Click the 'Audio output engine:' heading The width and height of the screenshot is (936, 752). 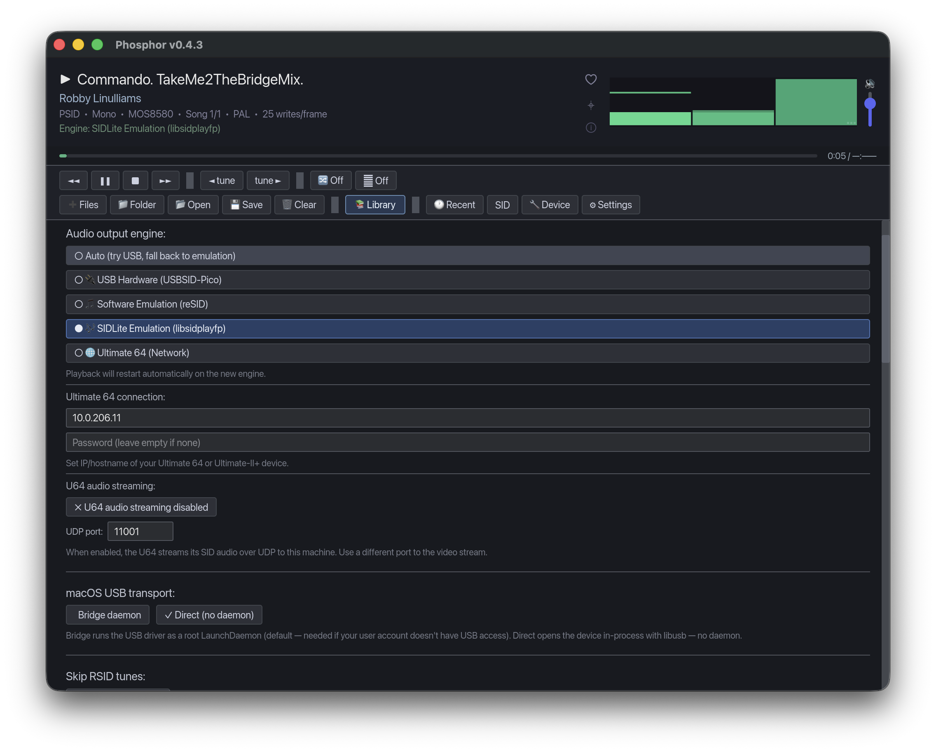(115, 234)
